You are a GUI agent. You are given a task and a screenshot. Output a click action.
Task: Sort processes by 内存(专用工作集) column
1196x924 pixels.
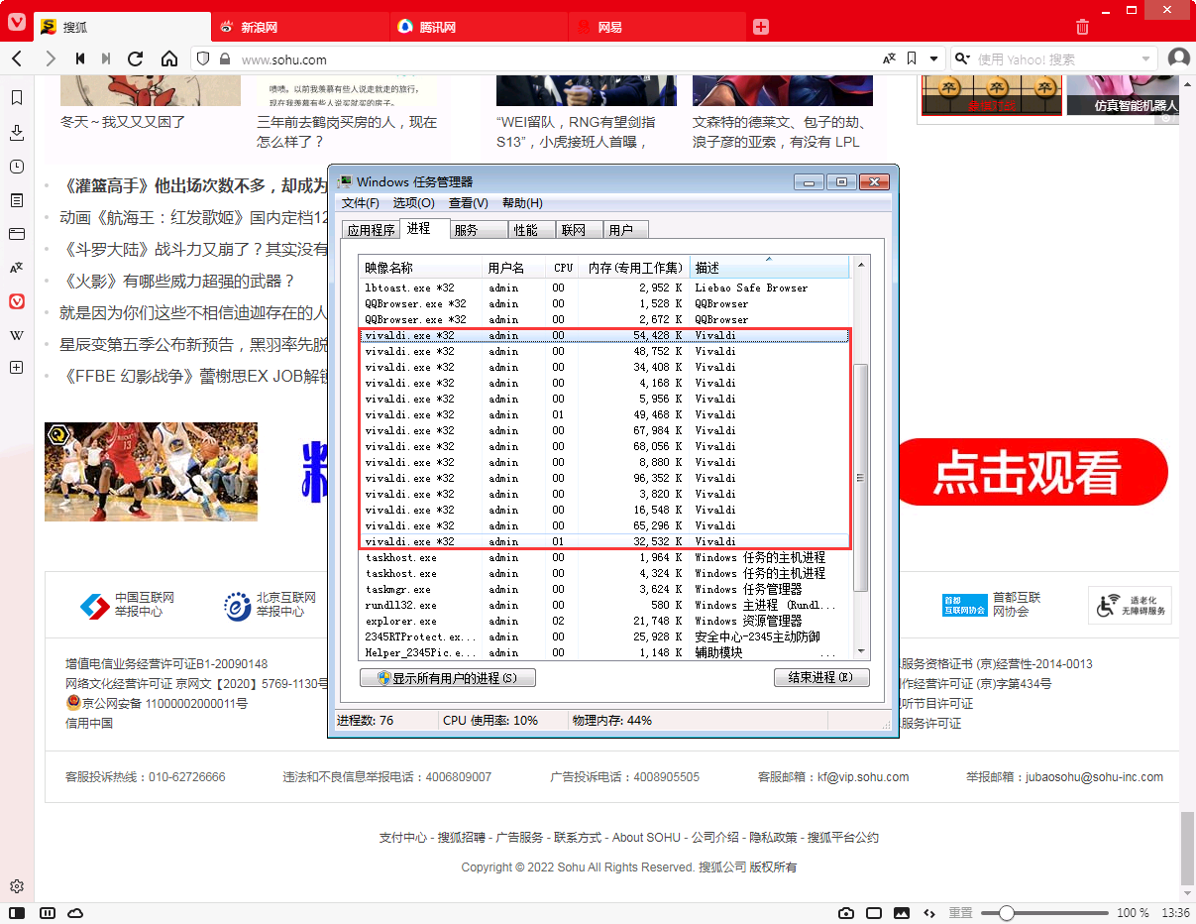tap(634, 268)
